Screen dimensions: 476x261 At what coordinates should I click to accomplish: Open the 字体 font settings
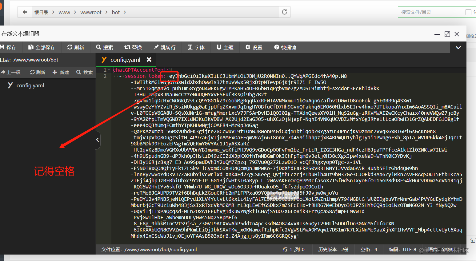click(196, 47)
